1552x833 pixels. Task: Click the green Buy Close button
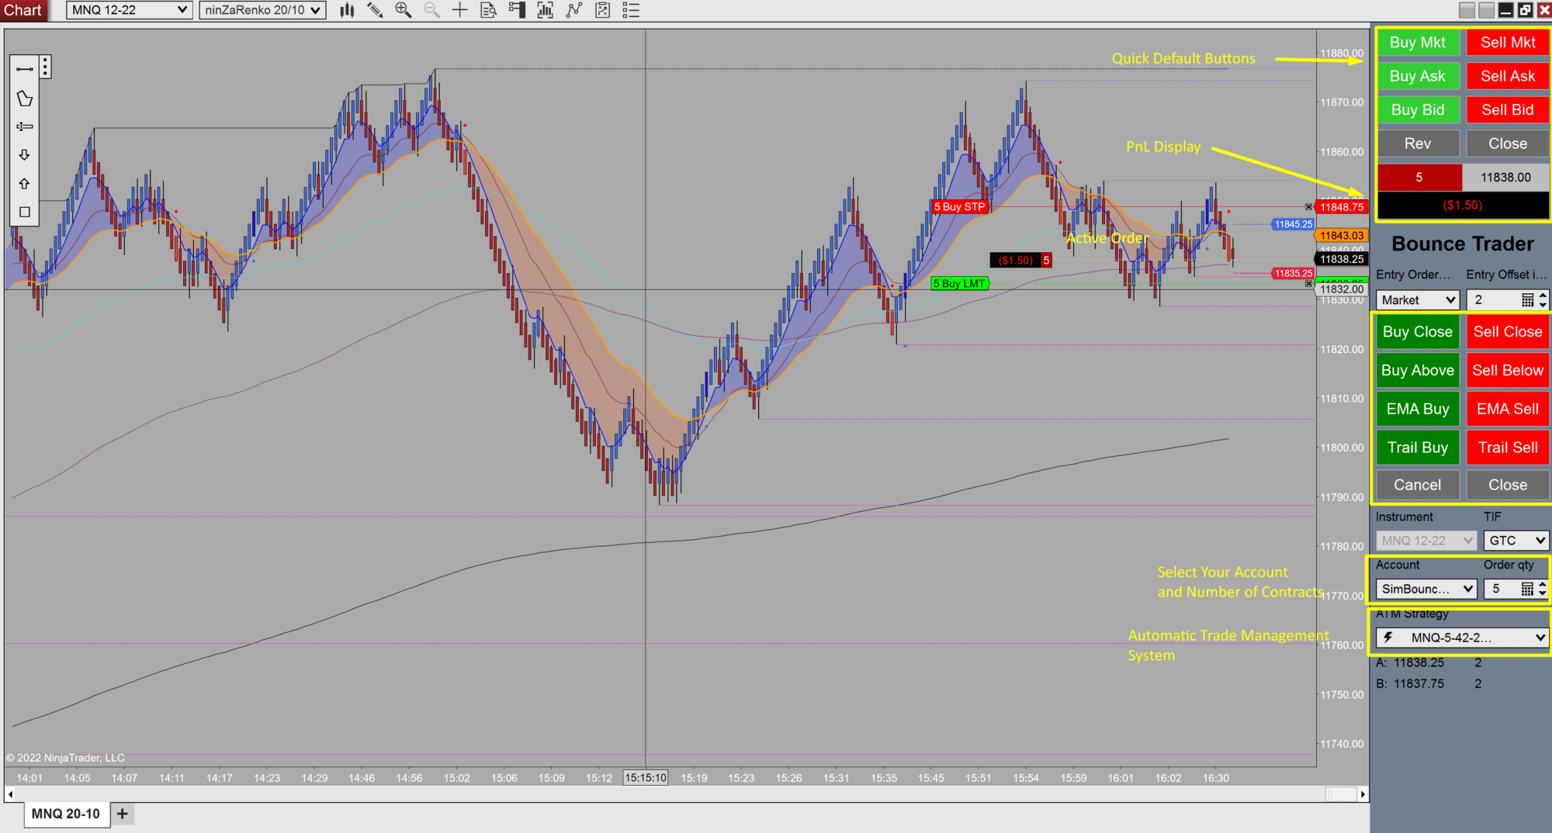click(1417, 331)
